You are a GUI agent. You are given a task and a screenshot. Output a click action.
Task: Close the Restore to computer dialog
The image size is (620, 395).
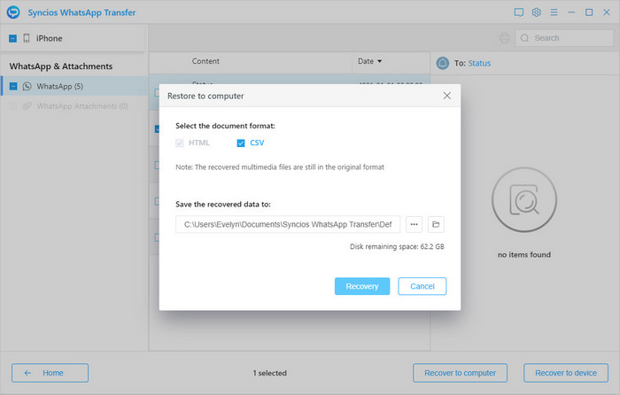click(x=446, y=96)
